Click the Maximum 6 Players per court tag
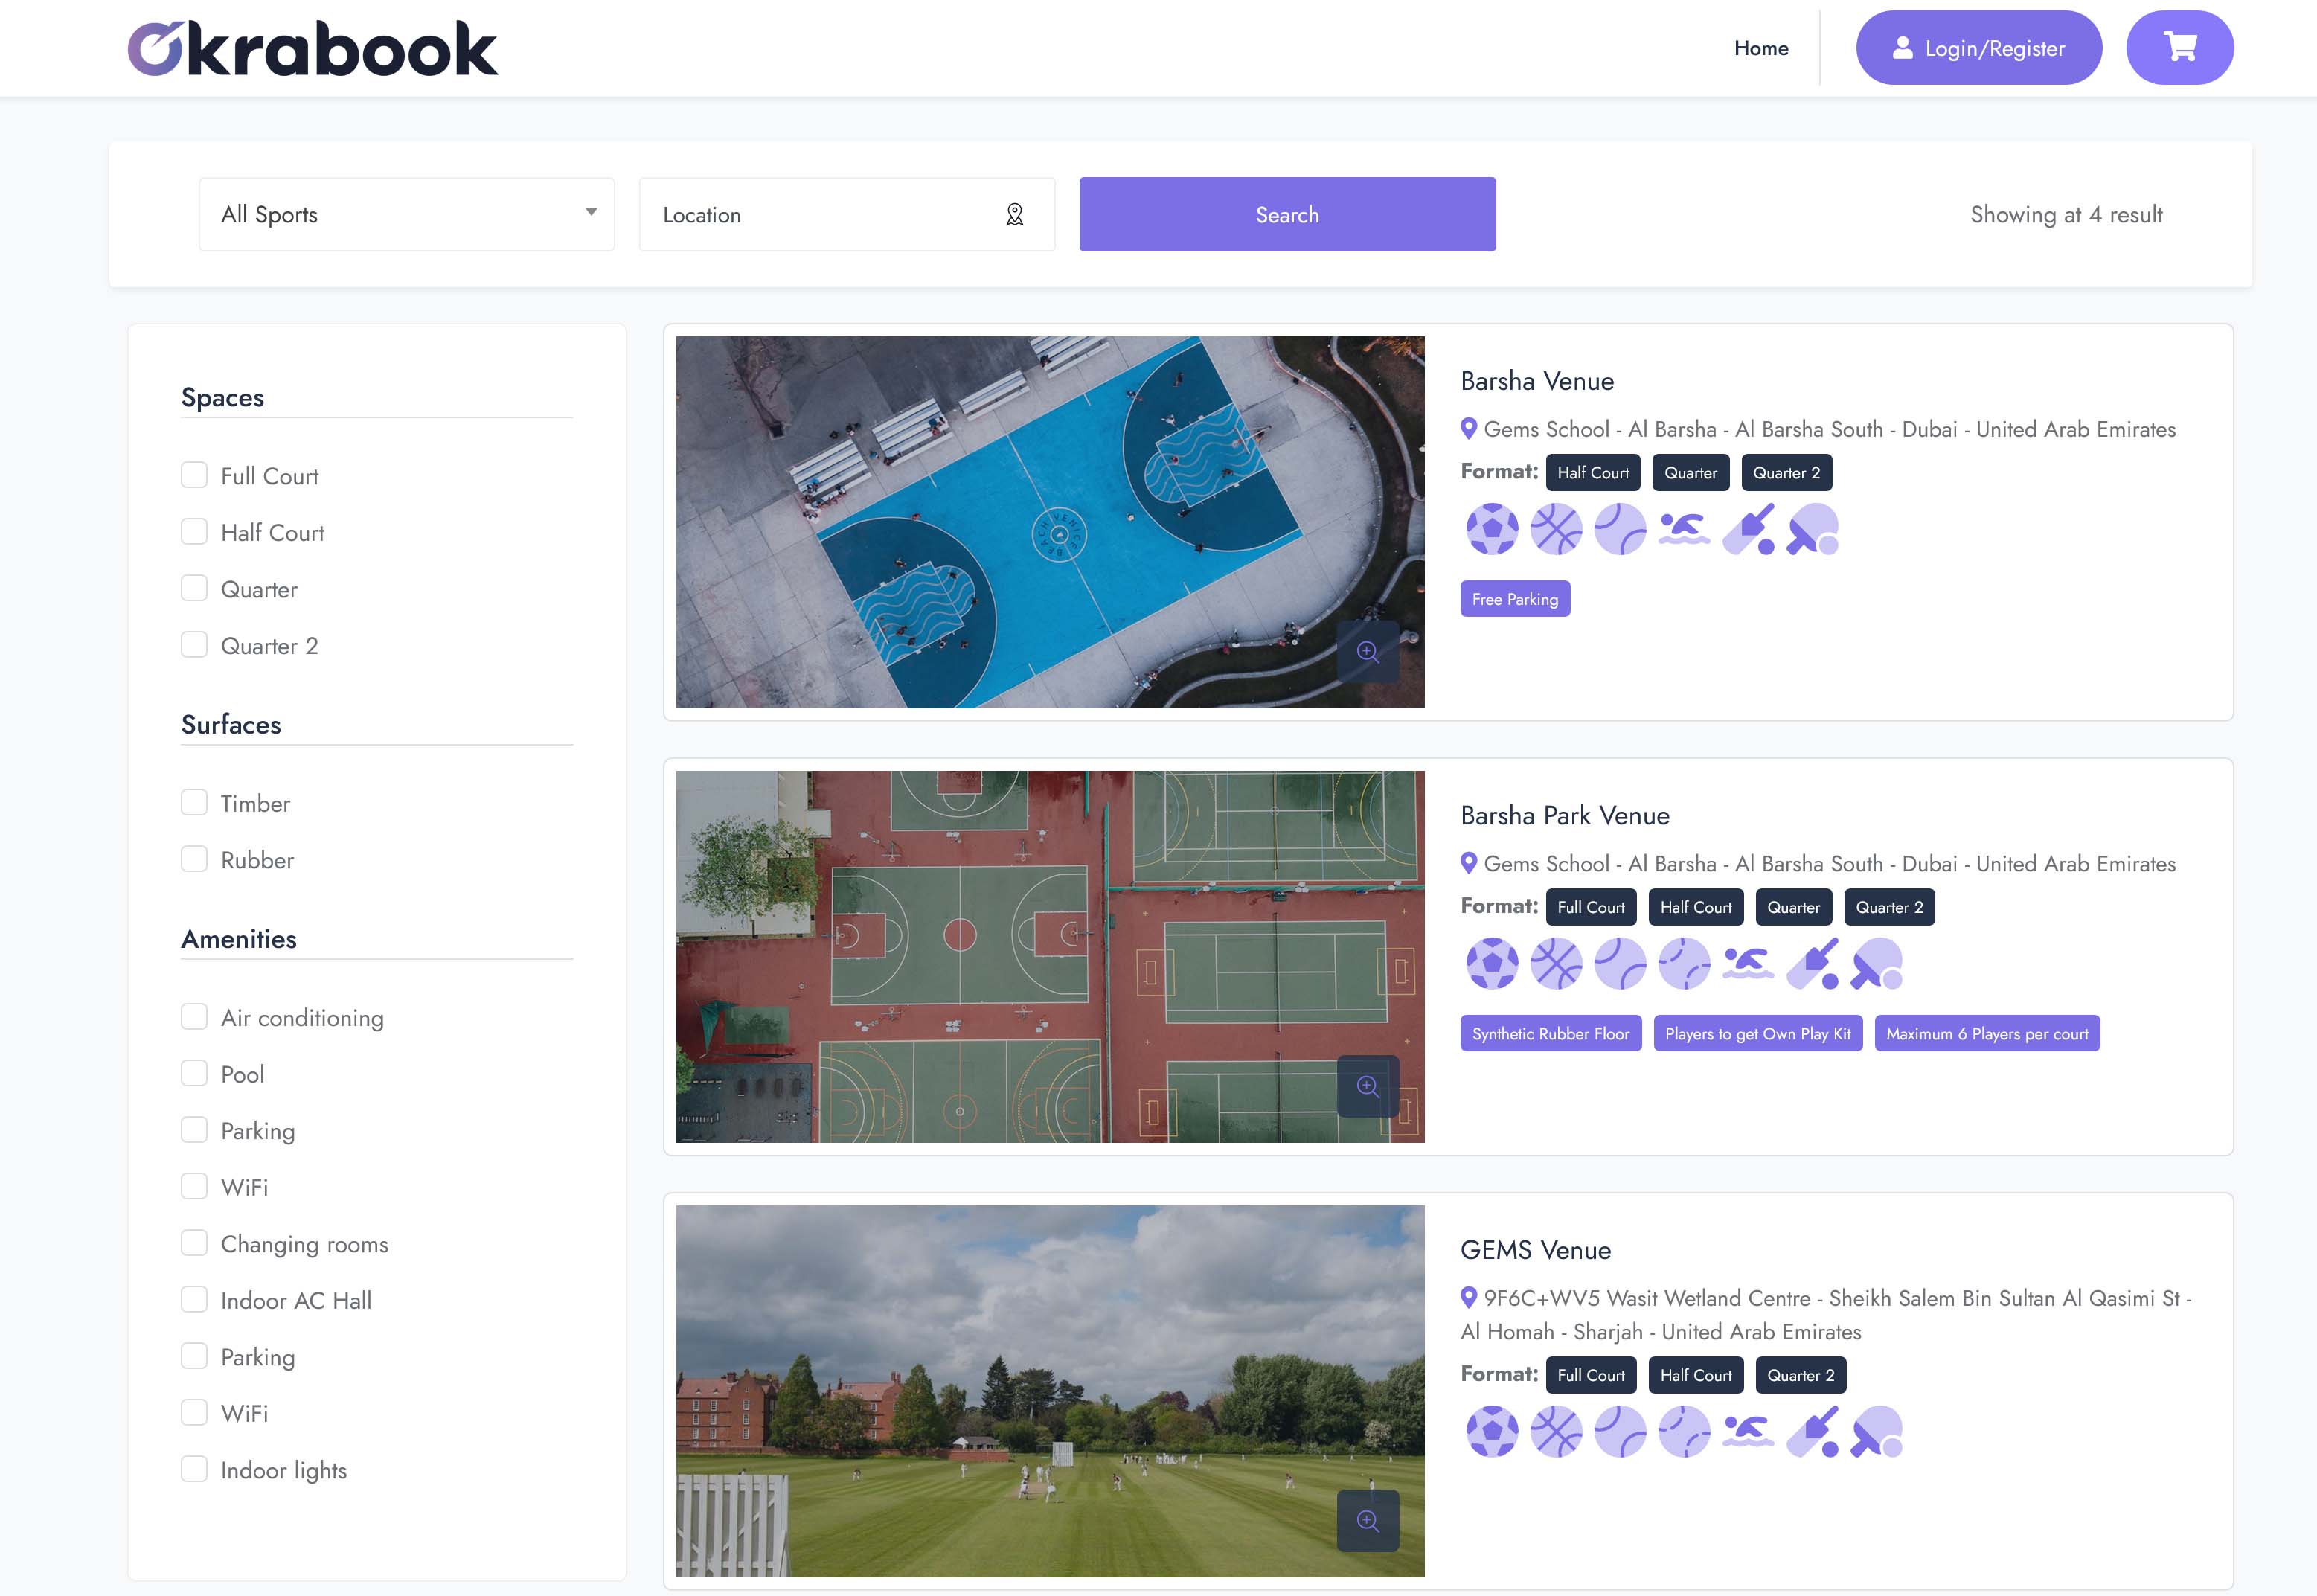Viewport: 2317px width, 1596px height. [x=1986, y=1034]
